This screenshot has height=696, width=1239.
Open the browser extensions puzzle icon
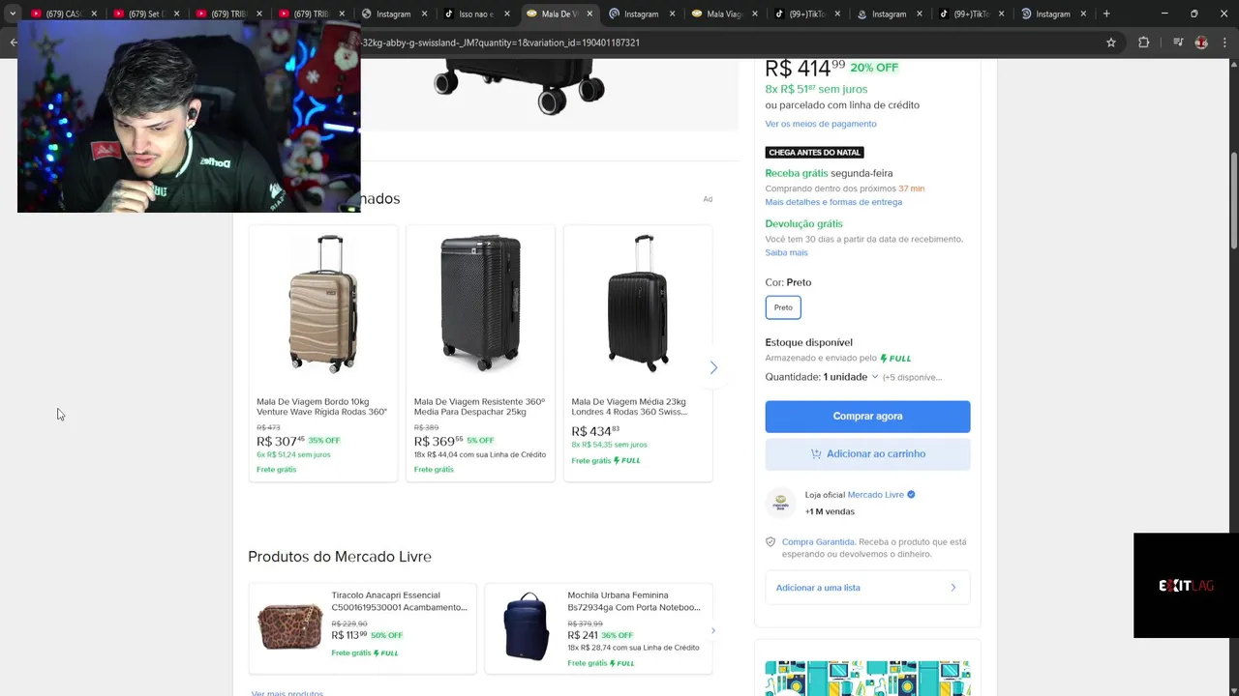pos(1144,43)
